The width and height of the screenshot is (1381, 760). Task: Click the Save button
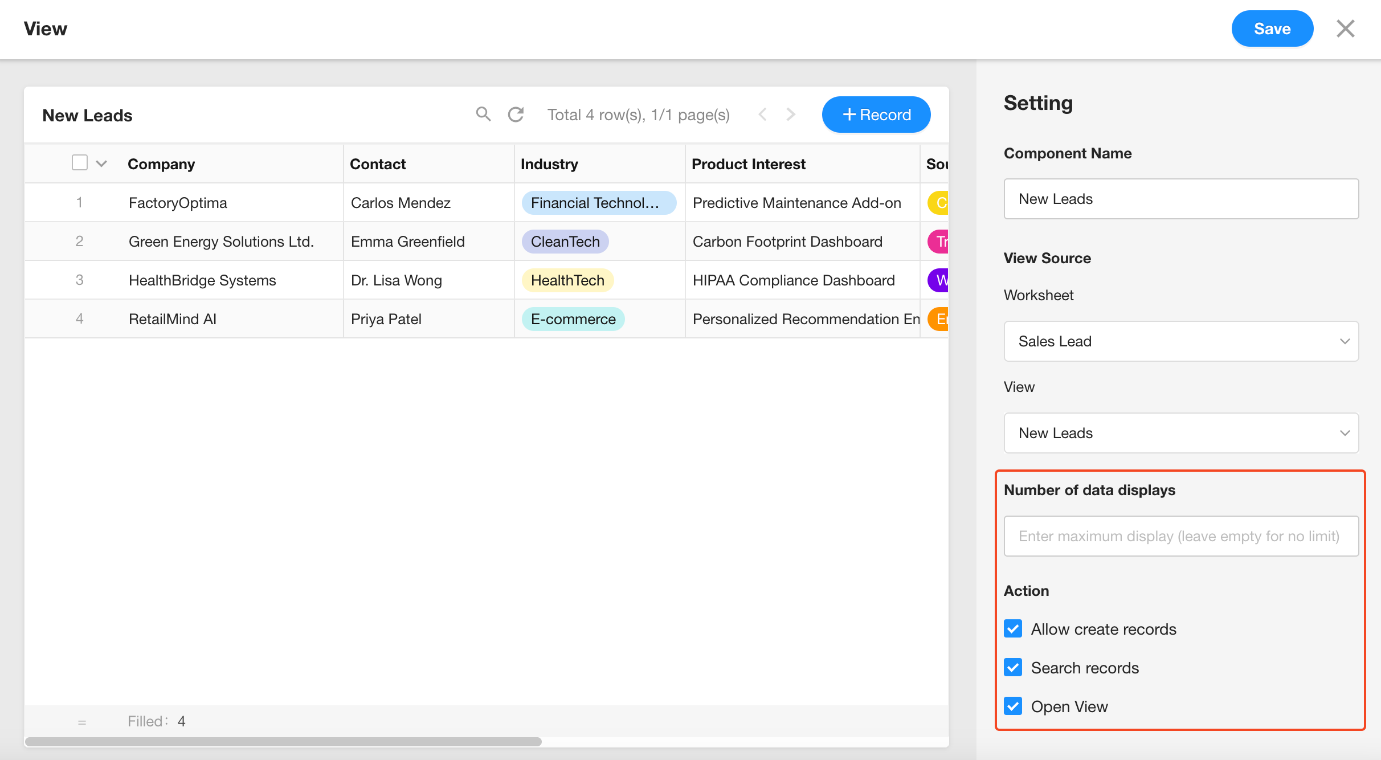[x=1272, y=28]
